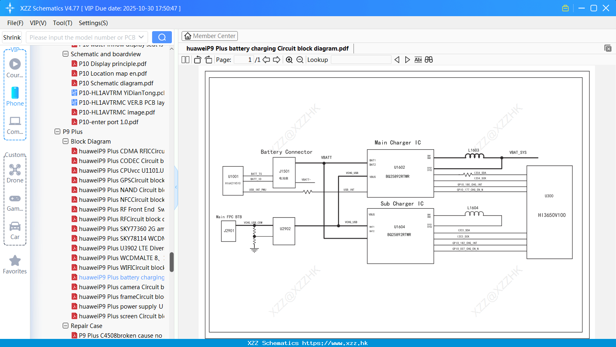Open the VIP(V) menu

(x=38, y=23)
